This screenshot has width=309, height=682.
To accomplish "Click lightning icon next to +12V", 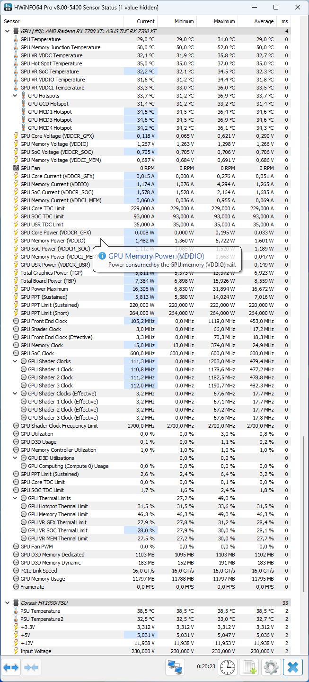I will tap(16, 643).
